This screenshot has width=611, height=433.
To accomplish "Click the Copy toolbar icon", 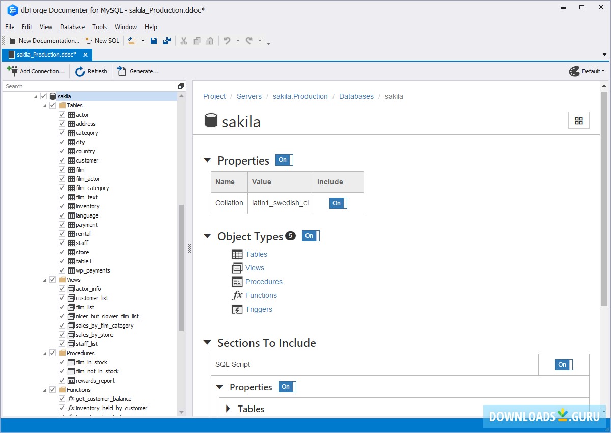I will tap(197, 41).
